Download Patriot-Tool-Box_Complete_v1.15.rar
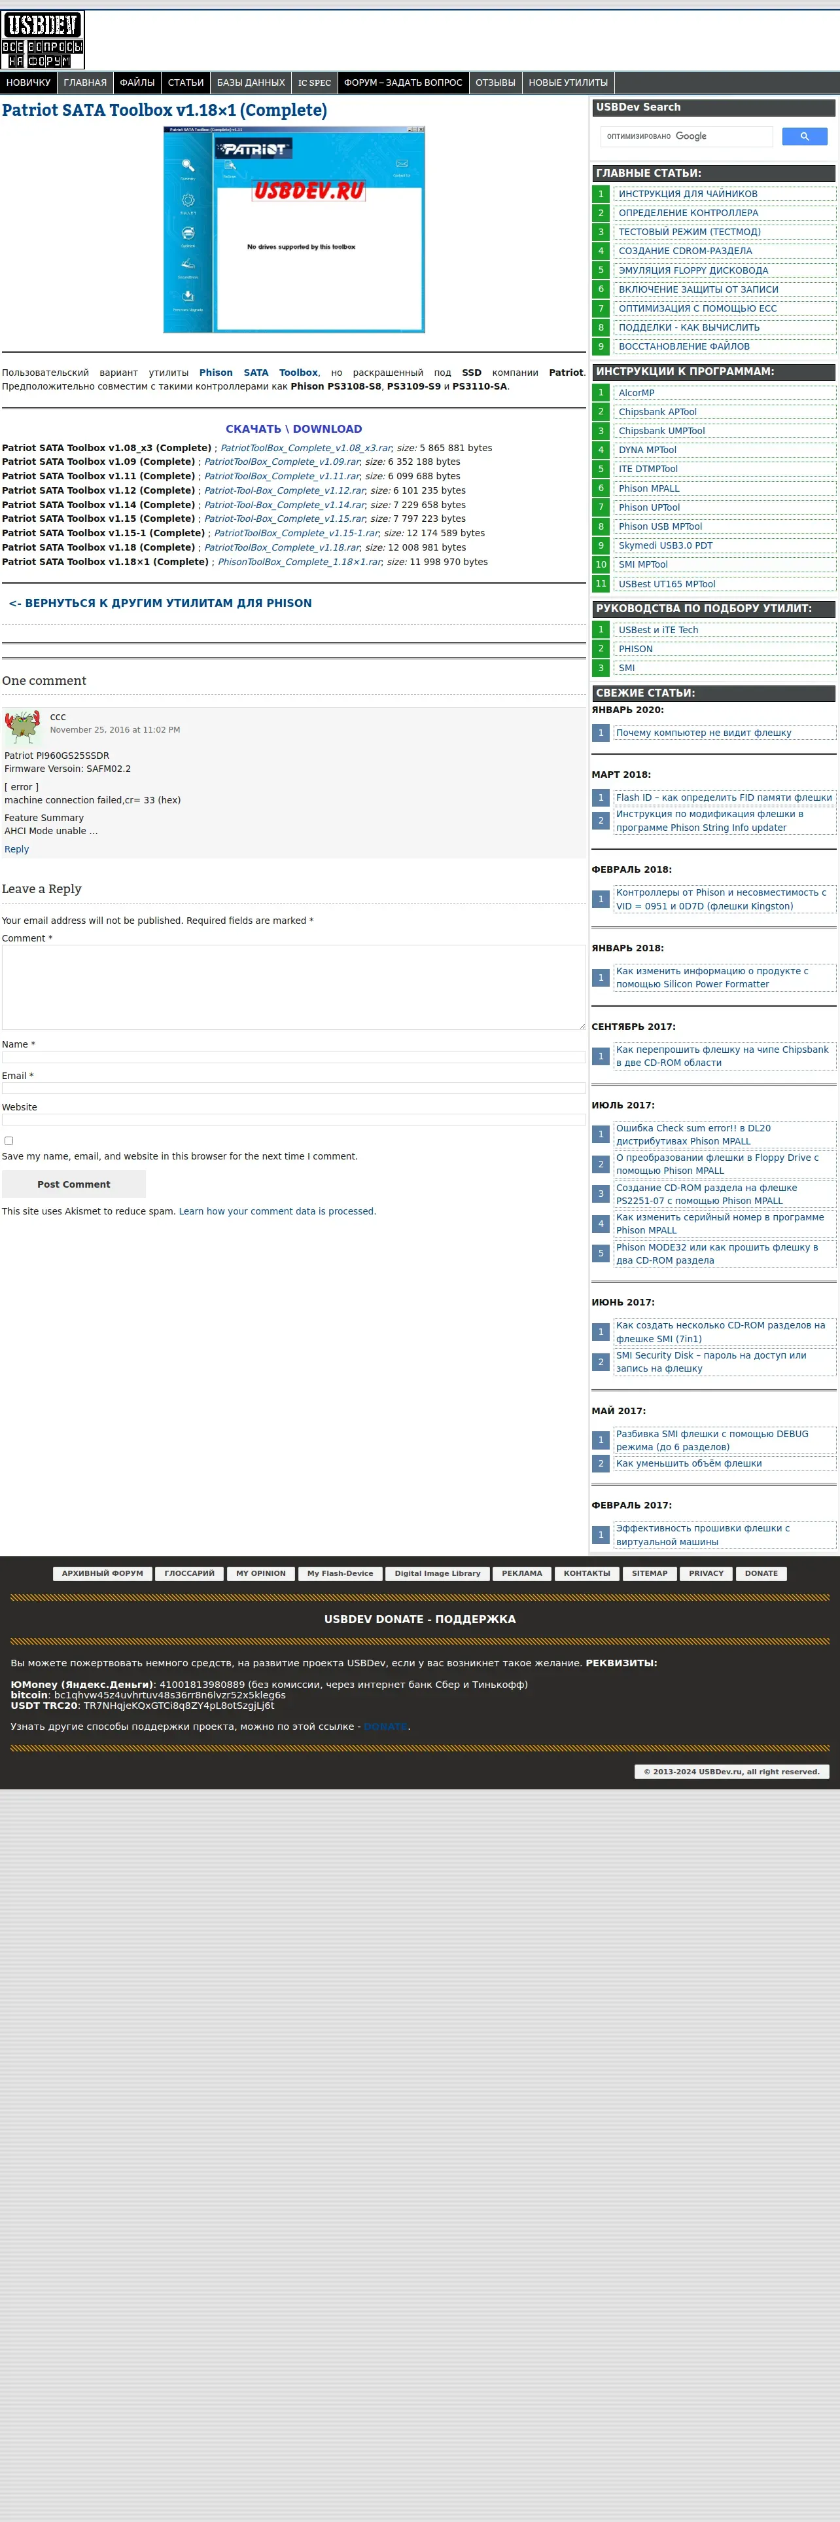Image resolution: width=840 pixels, height=2522 pixels. coord(285,519)
